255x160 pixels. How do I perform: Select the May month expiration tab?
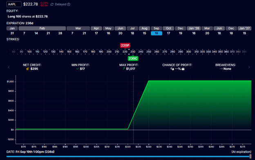tap(108, 29)
